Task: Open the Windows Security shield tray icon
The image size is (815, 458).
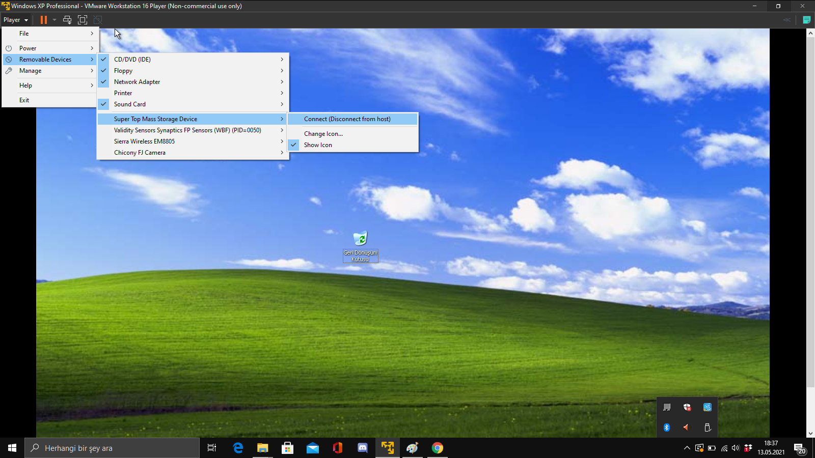Action: tap(687, 407)
